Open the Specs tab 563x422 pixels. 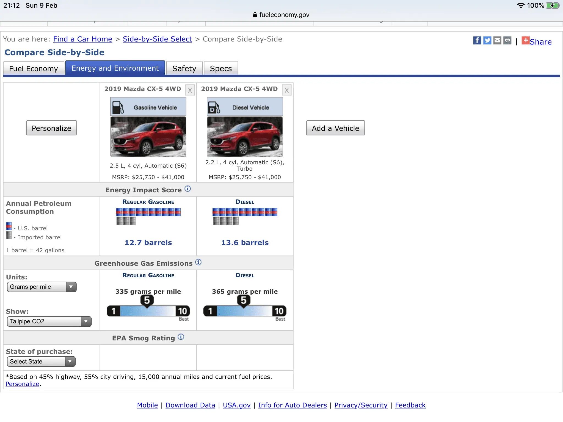[221, 68]
